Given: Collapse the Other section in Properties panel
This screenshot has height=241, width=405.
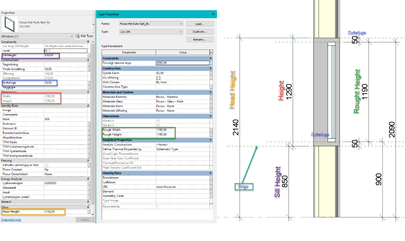Looking at the screenshot, I should click(x=88, y=207).
